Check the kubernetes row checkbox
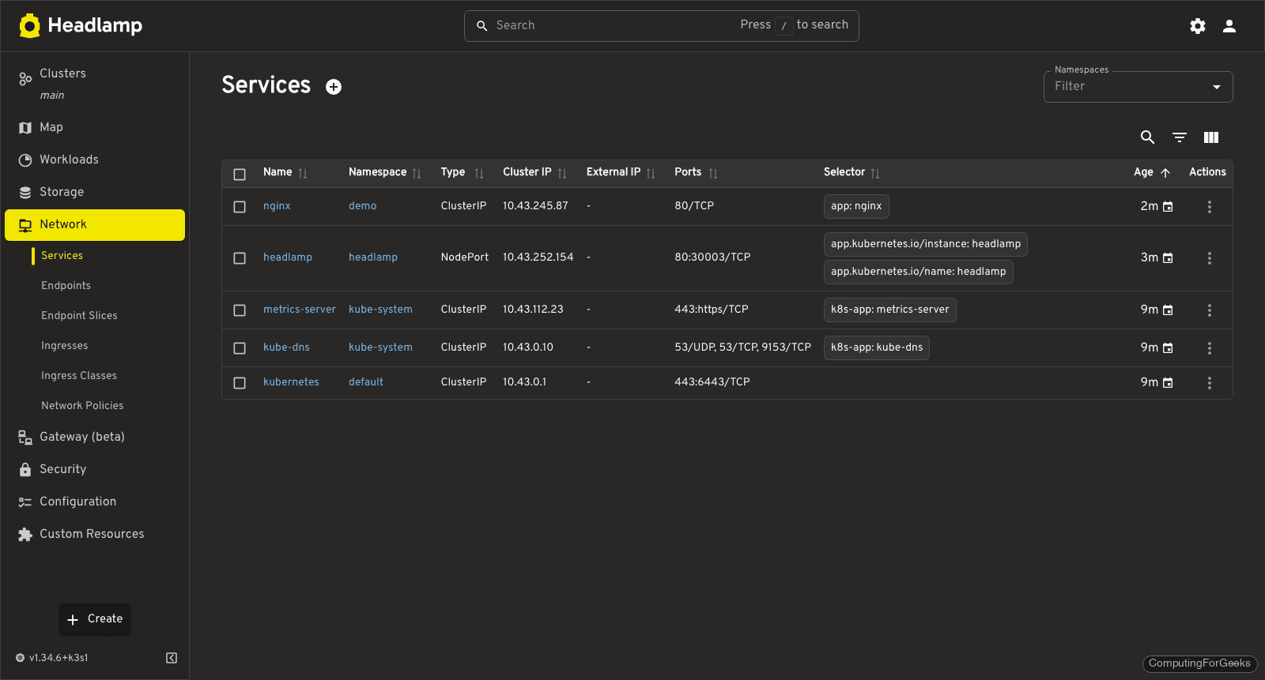The width and height of the screenshot is (1265, 680). (240, 383)
